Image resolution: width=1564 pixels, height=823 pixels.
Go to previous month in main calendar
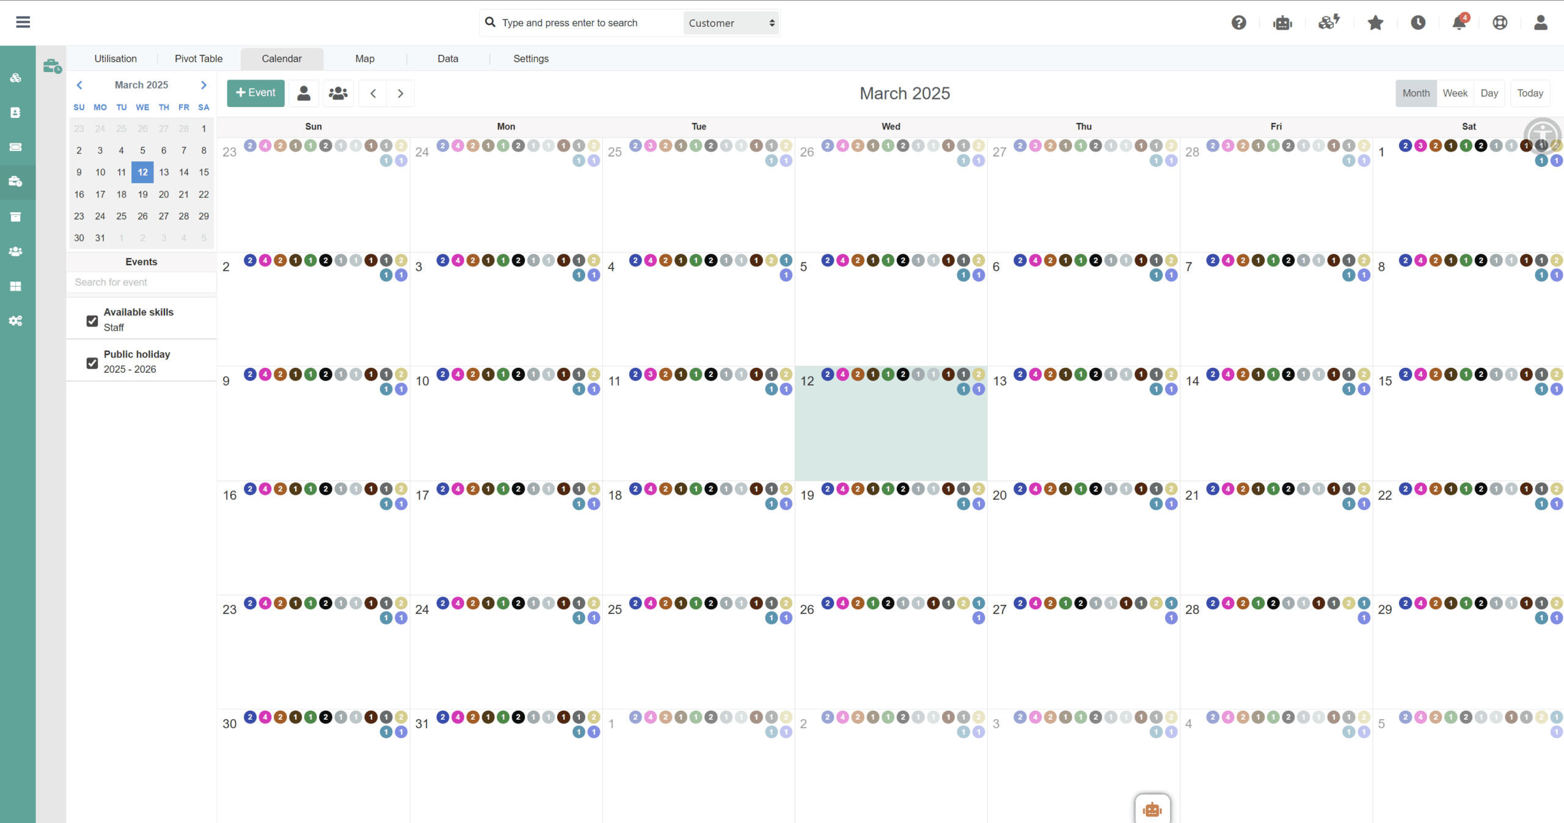(x=373, y=93)
